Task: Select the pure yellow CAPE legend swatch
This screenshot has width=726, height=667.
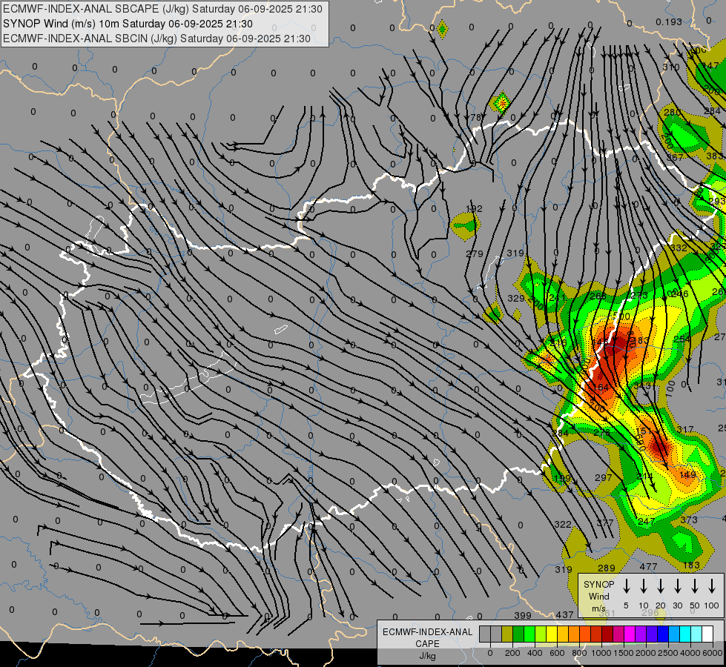Action: (x=552, y=634)
